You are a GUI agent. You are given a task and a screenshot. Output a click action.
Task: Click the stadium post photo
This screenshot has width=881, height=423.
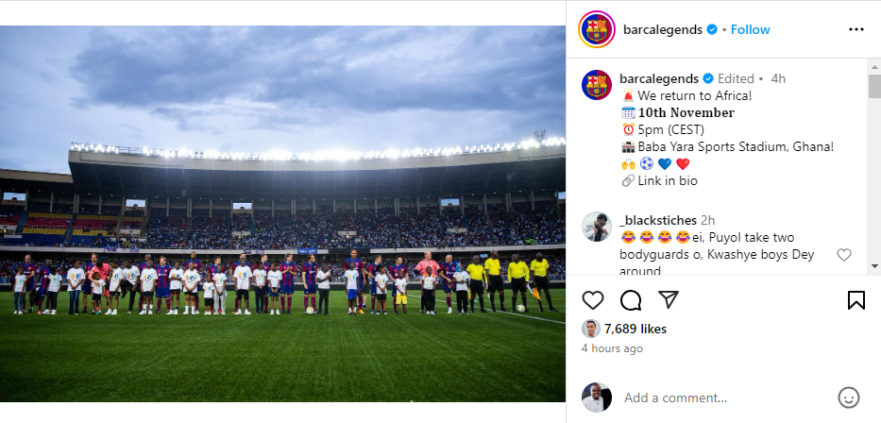[x=282, y=213]
